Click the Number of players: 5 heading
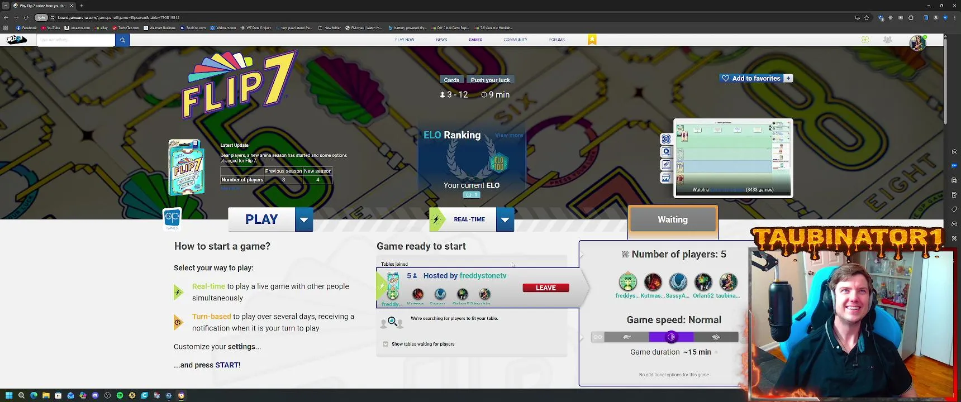This screenshot has width=961, height=402. (x=679, y=254)
